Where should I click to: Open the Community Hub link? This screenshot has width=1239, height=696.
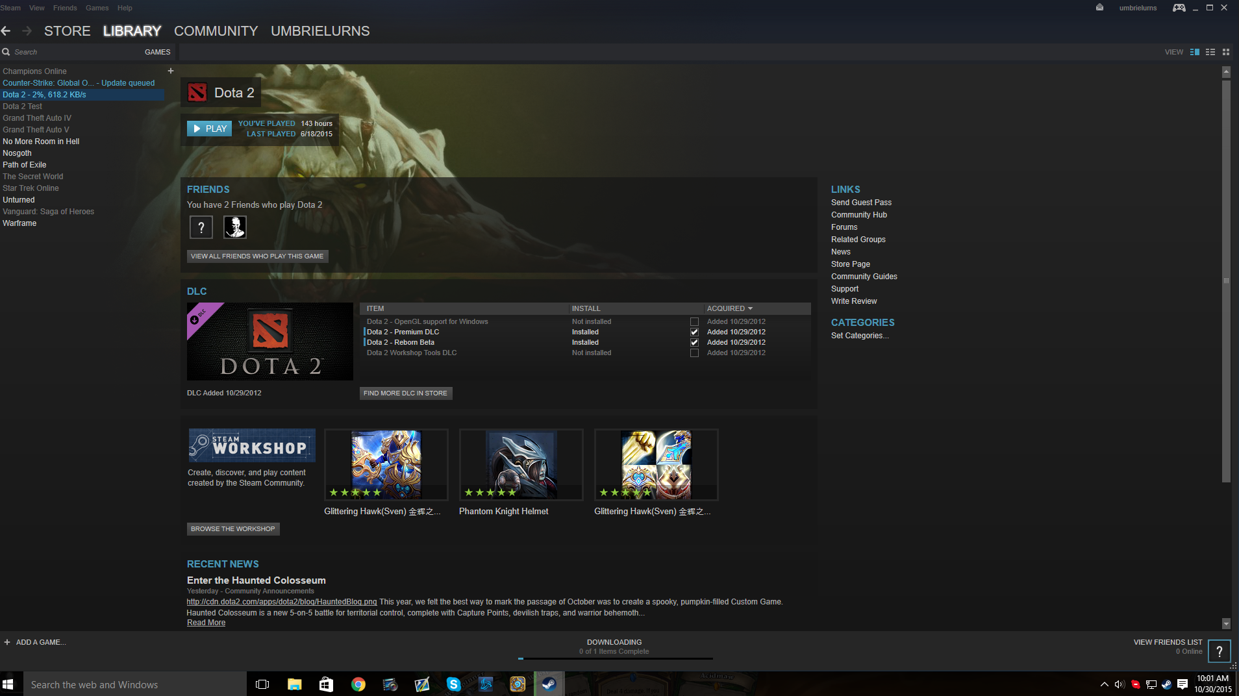click(859, 215)
